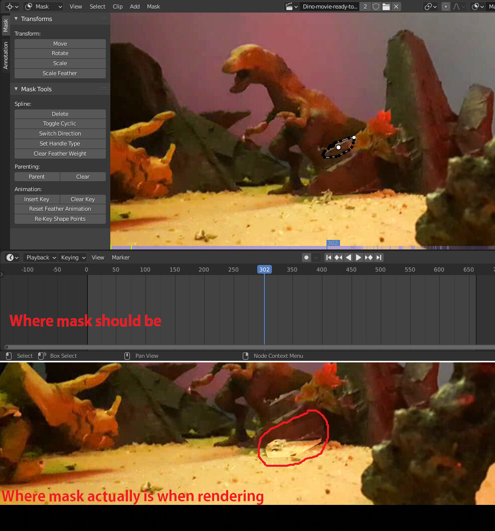This screenshot has height=531, width=495.
Task: Click Reset Feather Animation button
Action: [x=60, y=209]
